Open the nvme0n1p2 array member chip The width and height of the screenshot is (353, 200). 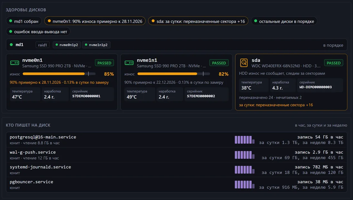(x=67, y=45)
